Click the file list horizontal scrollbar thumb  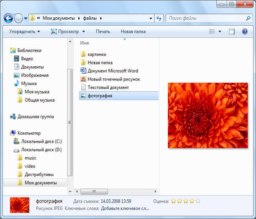94,191
